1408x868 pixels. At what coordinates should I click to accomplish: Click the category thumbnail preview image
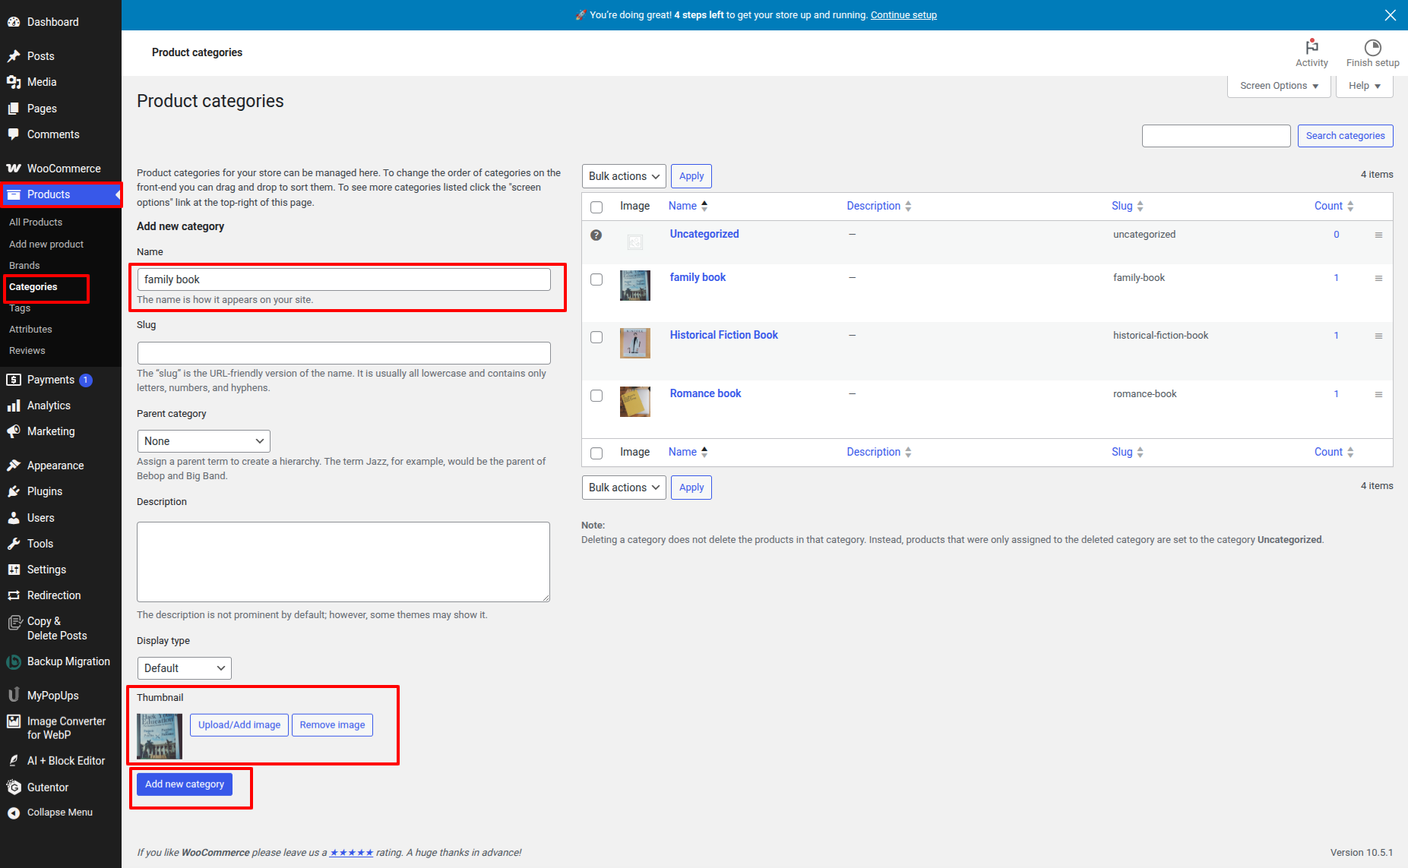point(160,736)
